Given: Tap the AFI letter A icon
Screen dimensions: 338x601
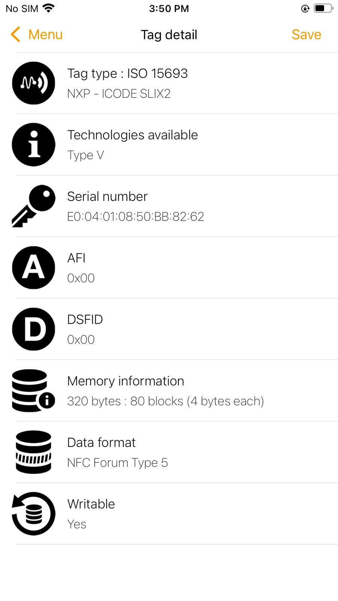Looking at the screenshot, I should [x=33, y=267].
